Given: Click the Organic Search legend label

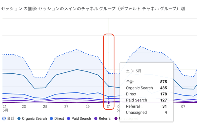Looking at the screenshot, I should click(x=34, y=118).
